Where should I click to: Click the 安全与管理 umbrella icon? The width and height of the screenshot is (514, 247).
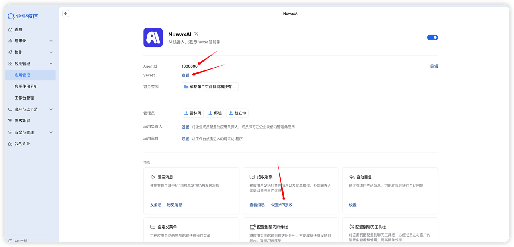click(x=10, y=132)
